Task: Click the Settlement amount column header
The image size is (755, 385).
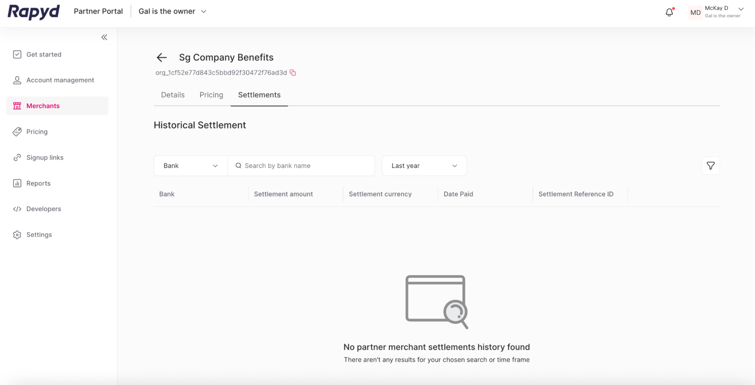Action: 283,194
